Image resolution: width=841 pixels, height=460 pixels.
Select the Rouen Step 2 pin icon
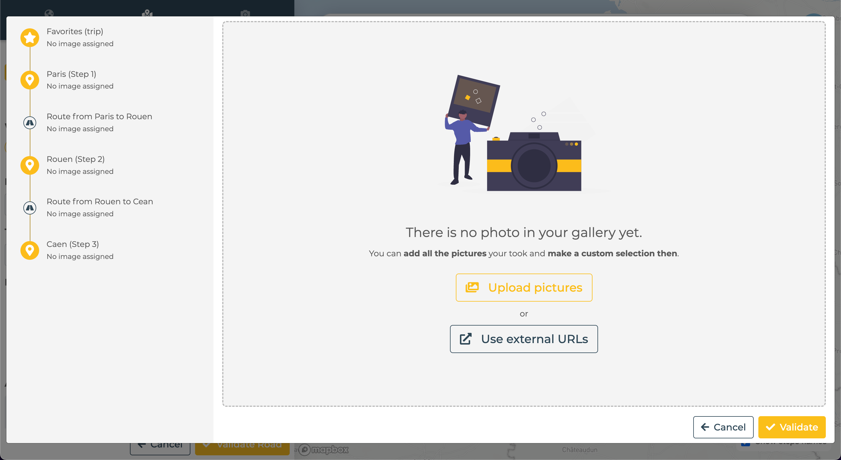pyautogui.click(x=30, y=165)
